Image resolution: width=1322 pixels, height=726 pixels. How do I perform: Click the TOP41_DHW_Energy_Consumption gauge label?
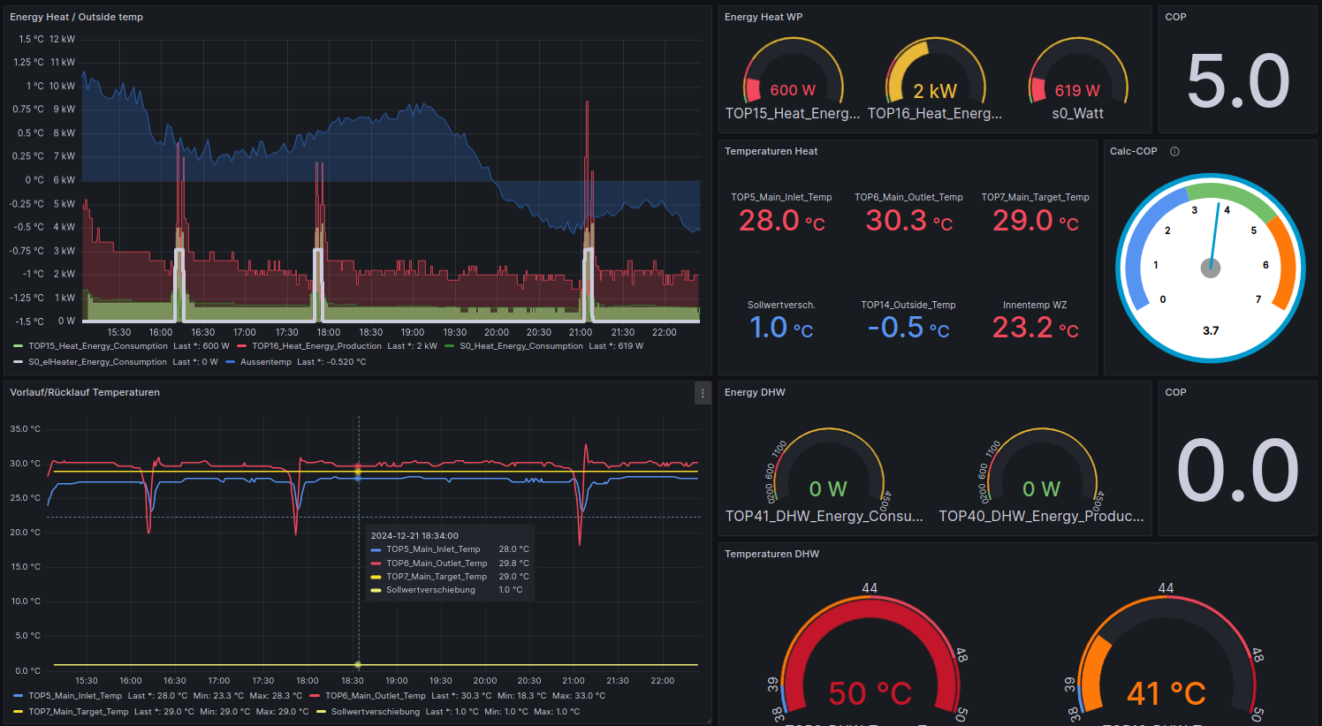point(824,516)
